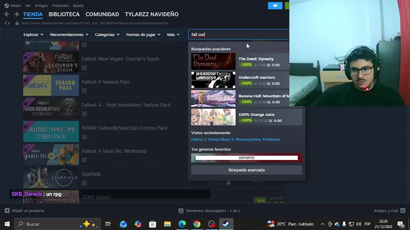Open Amigos y chat panel
The height and width of the screenshot is (230, 410).
tap(389, 211)
